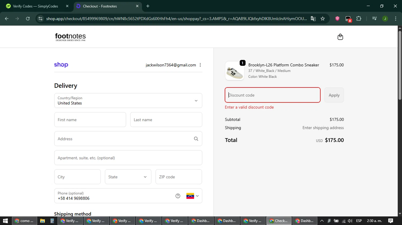
Task: Close the Verify Codes tab
Action: coord(67,6)
